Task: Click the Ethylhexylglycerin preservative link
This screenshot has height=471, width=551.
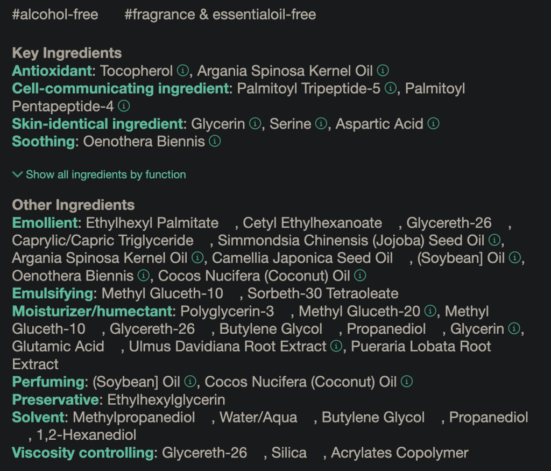Action: [166, 400]
